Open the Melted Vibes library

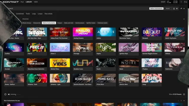point(60,64)
